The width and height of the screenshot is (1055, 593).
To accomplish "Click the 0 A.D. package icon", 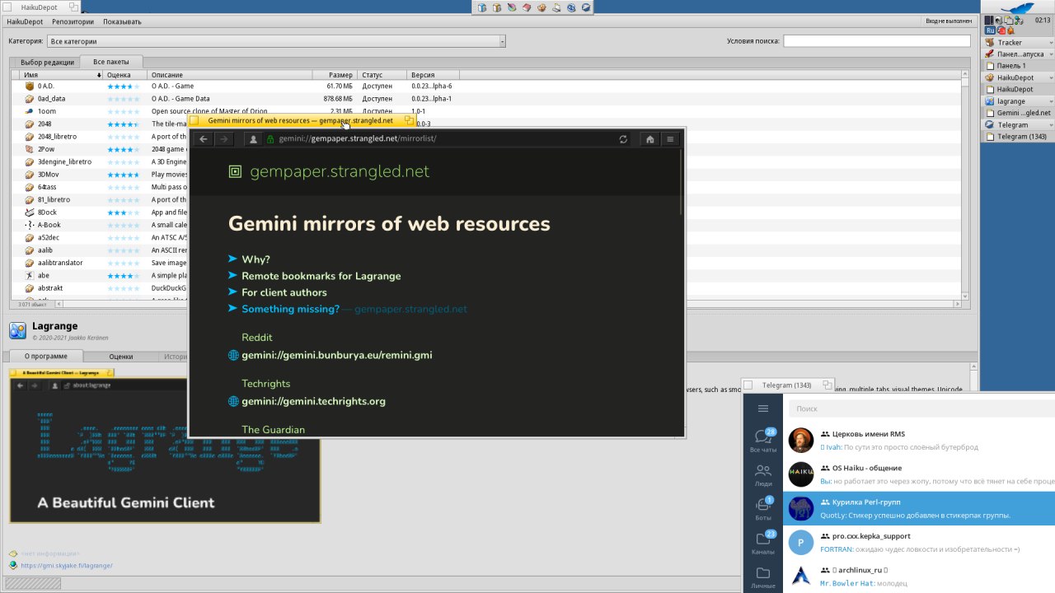I will pyautogui.click(x=30, y=86).
